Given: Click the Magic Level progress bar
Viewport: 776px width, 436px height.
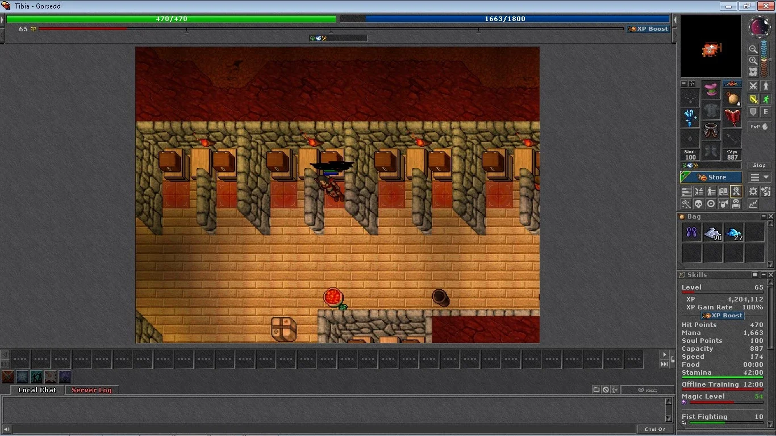Looking at the screenshot, I should 725,403.
